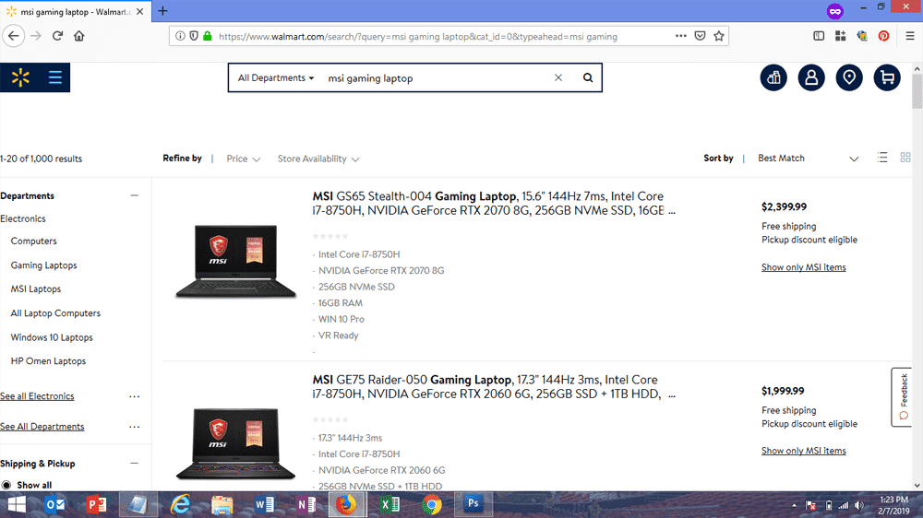Open Google Chrome from the taskbar

431,504
